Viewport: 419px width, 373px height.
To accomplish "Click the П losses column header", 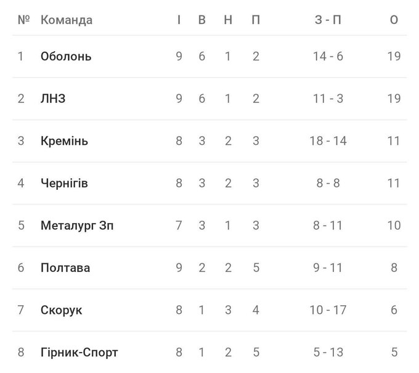I will point(256,20).
